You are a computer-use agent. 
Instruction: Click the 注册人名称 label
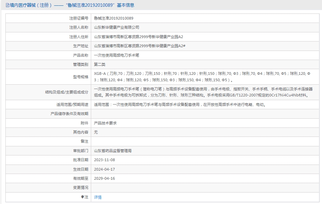(x=79, y=27)
